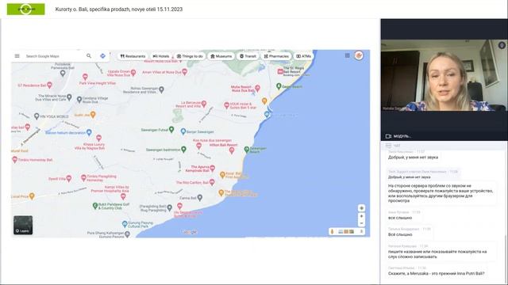Filter map by ATMs chip
The height and width of the screenshot is (285, 508).
point(303,56)
